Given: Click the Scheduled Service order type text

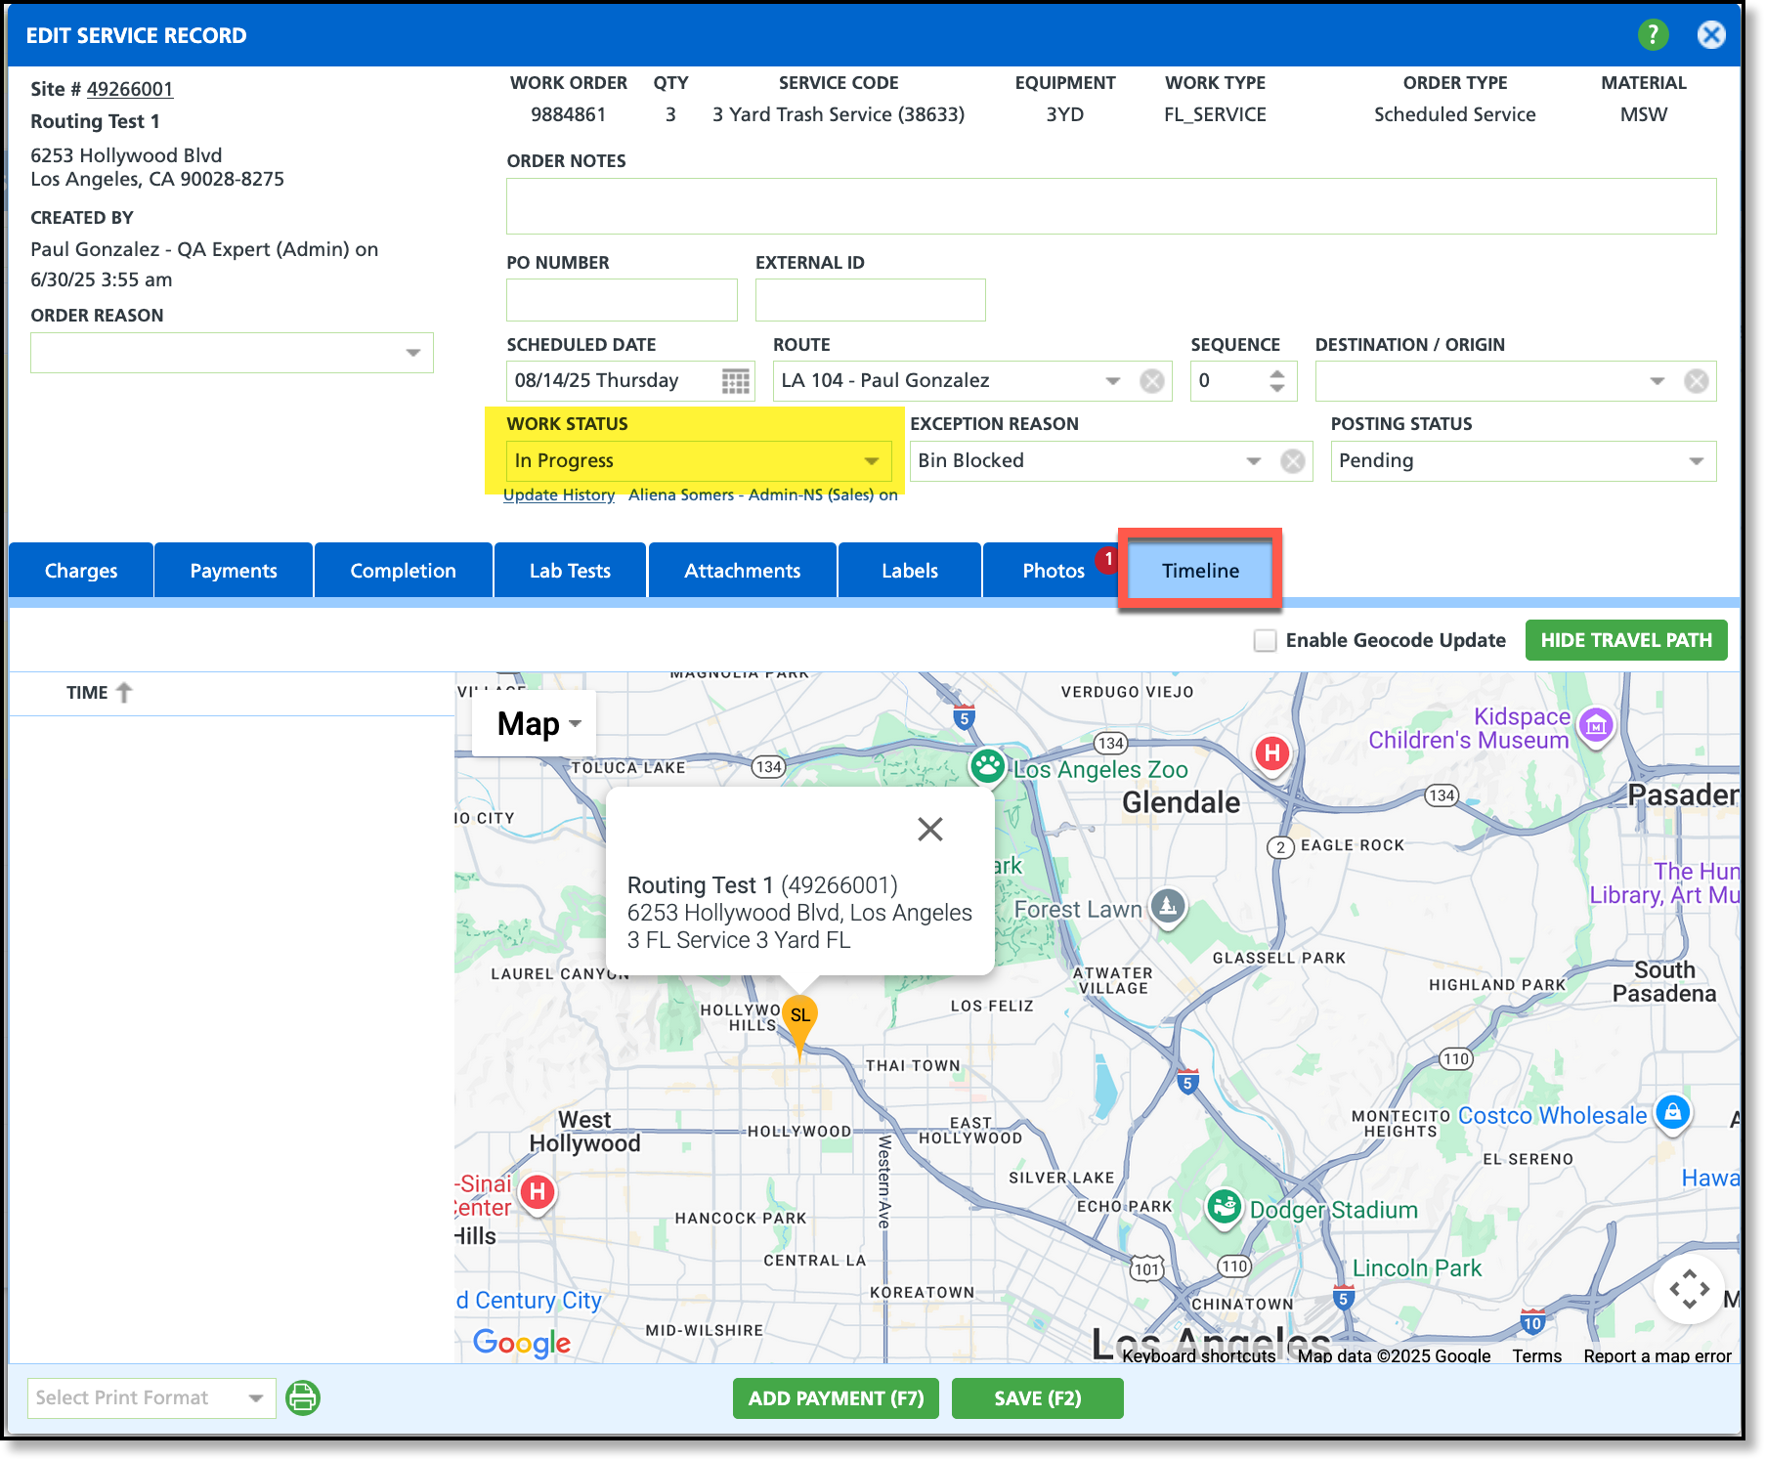Looking at the screenshot, I should coord(1455,114).
